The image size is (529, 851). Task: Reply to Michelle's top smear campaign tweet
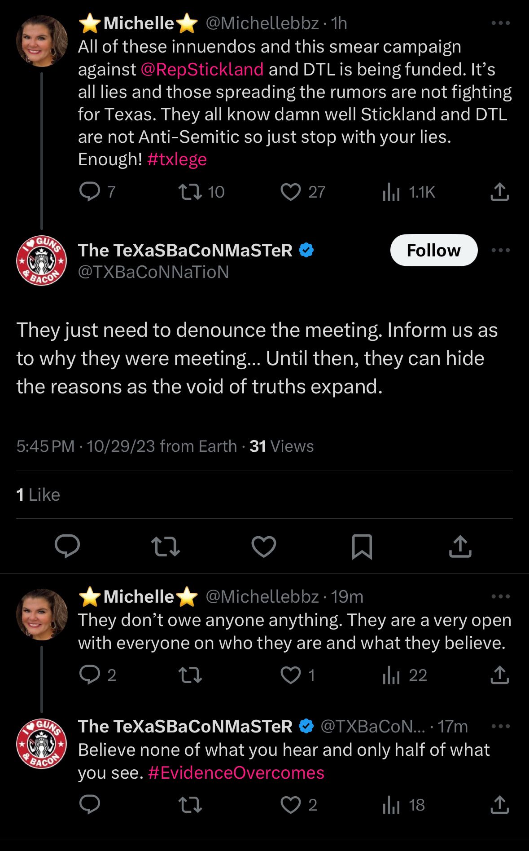pyautogui.click(x=90, y=192)
